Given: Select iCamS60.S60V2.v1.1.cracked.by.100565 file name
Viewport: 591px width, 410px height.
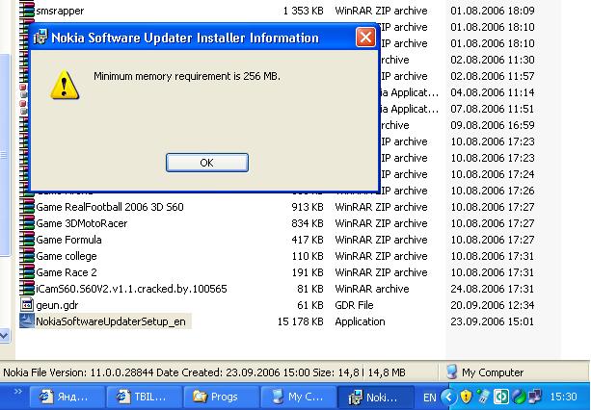Looking at the screenshot, I should 131,289.
